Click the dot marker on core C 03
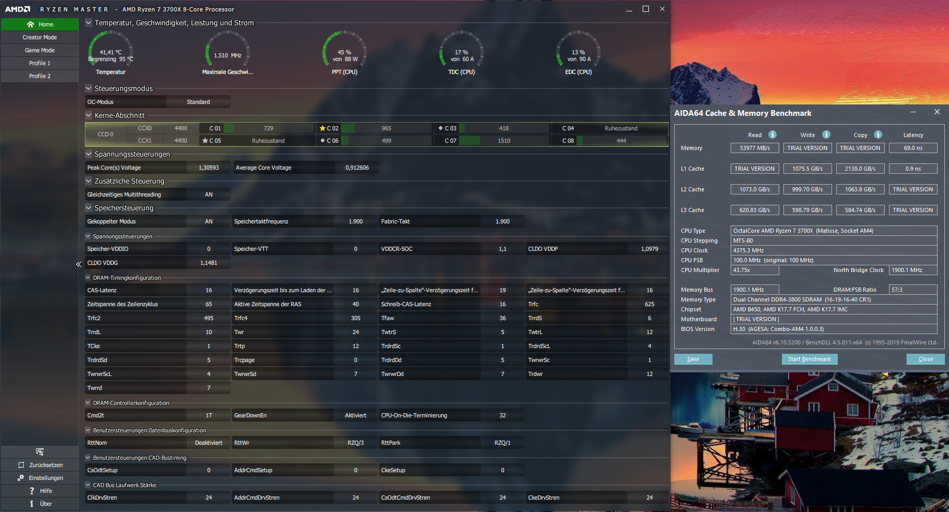 coord(440,128)
